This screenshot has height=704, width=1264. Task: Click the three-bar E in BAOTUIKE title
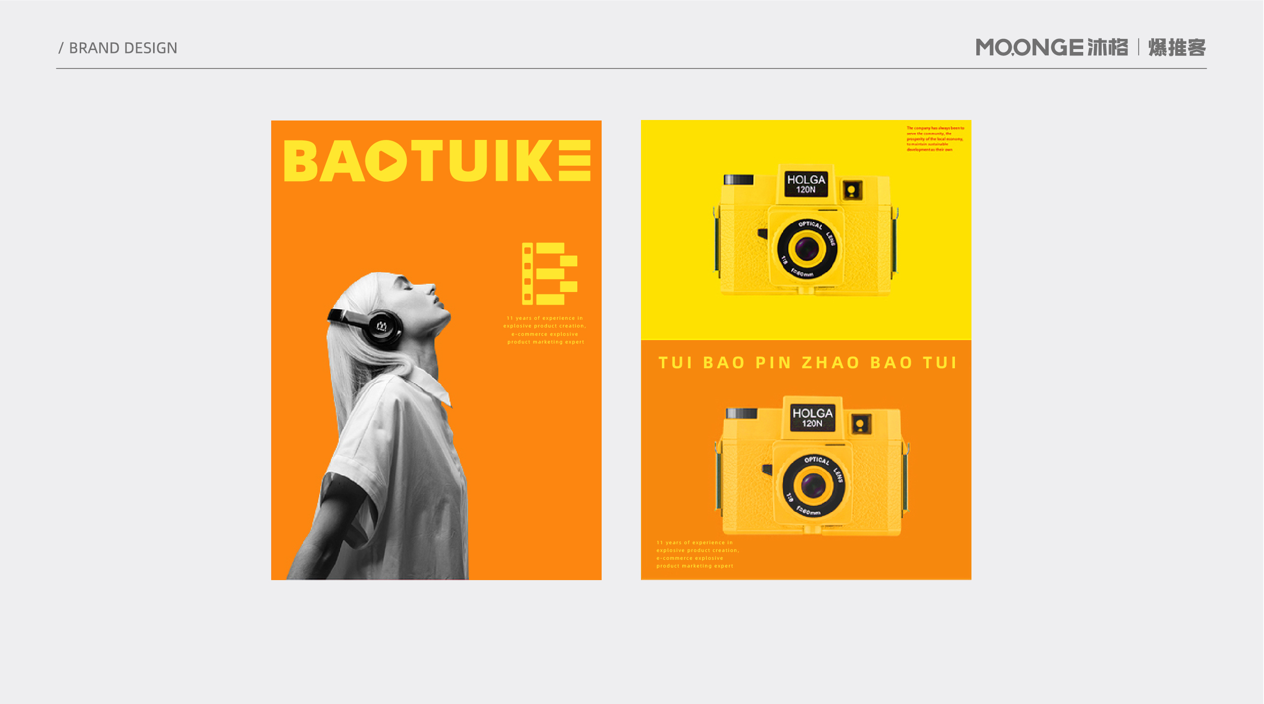[574, 160]
